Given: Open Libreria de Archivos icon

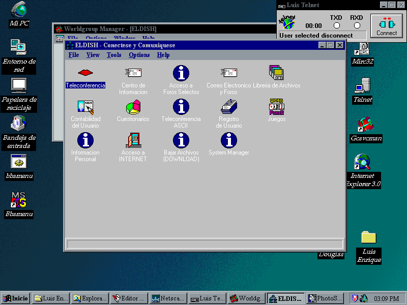Looking at the screenshot, I should tap(276, 72).
